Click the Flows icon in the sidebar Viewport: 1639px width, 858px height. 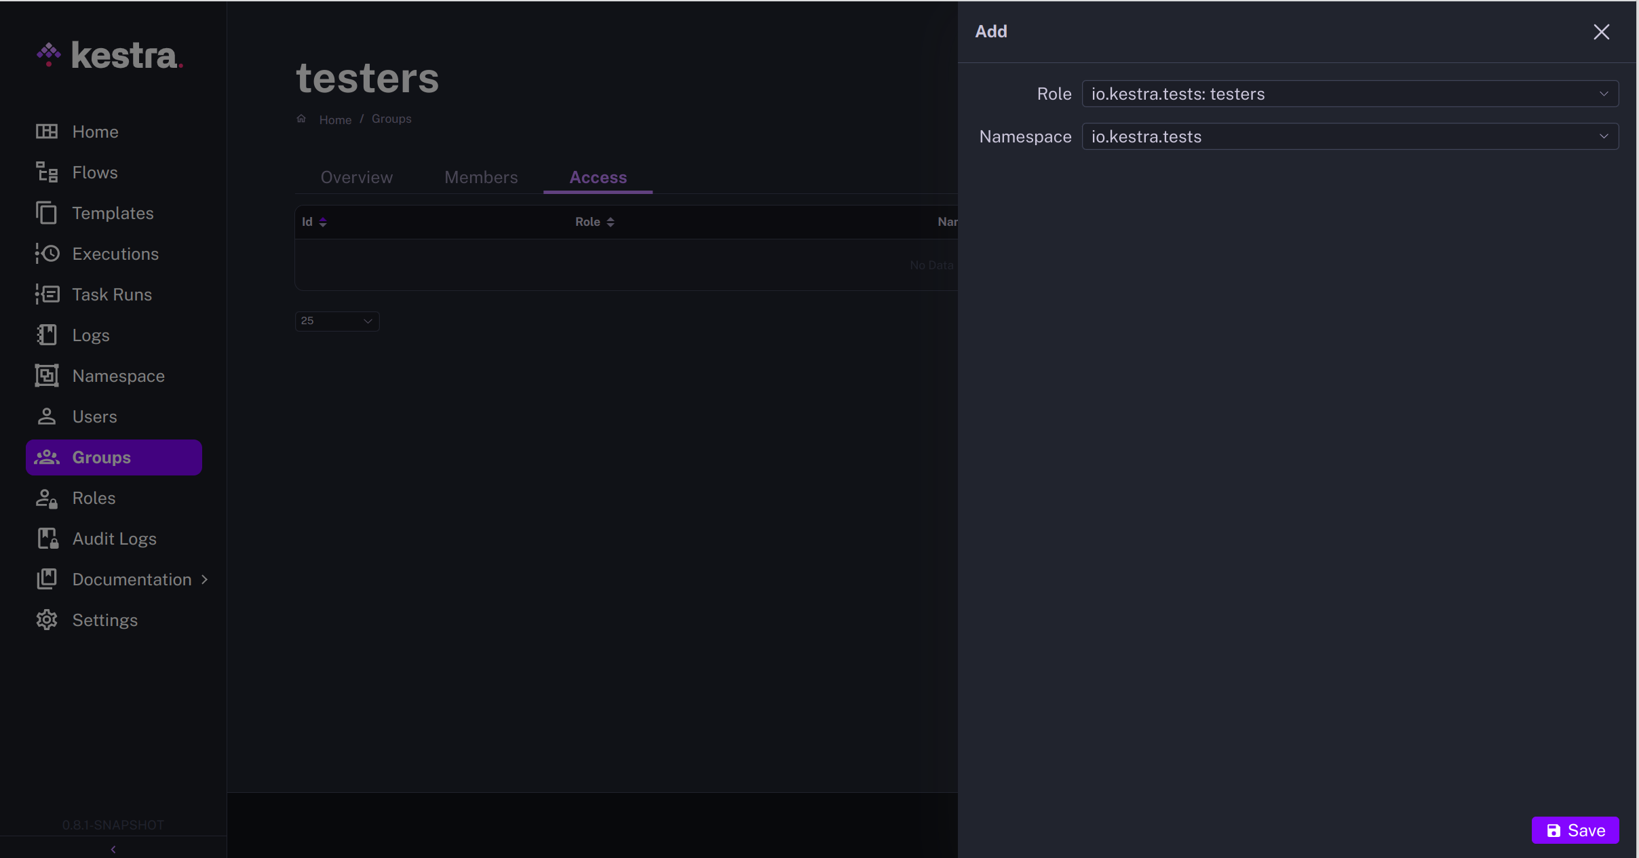pyautogui.click(x=47, y=172)
